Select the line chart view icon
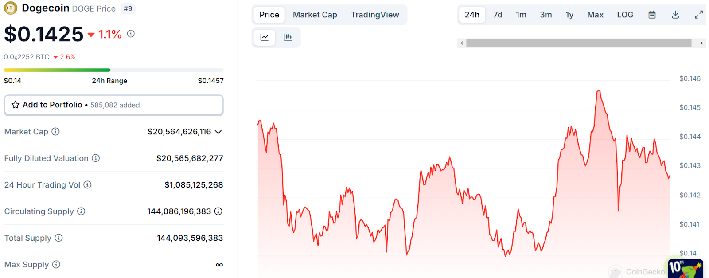Screen dimensions: 709x278 [265, 37]
